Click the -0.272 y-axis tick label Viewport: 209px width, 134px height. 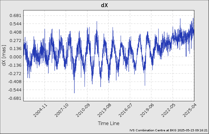pos(15,73)
